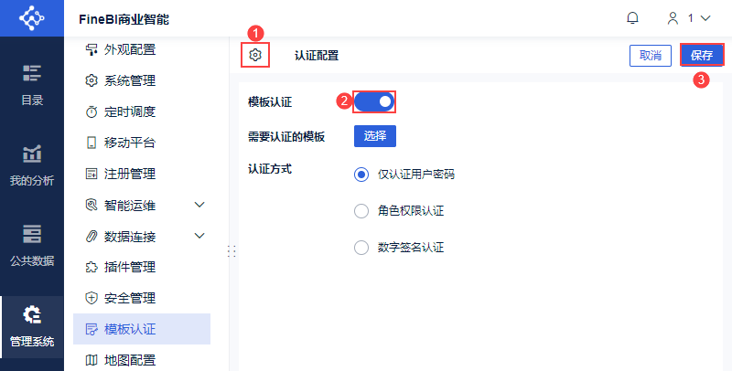The height and width of the screenshot is (371, 732).
Task: Click the 保存 button
Action: click(x=702, y=56)
